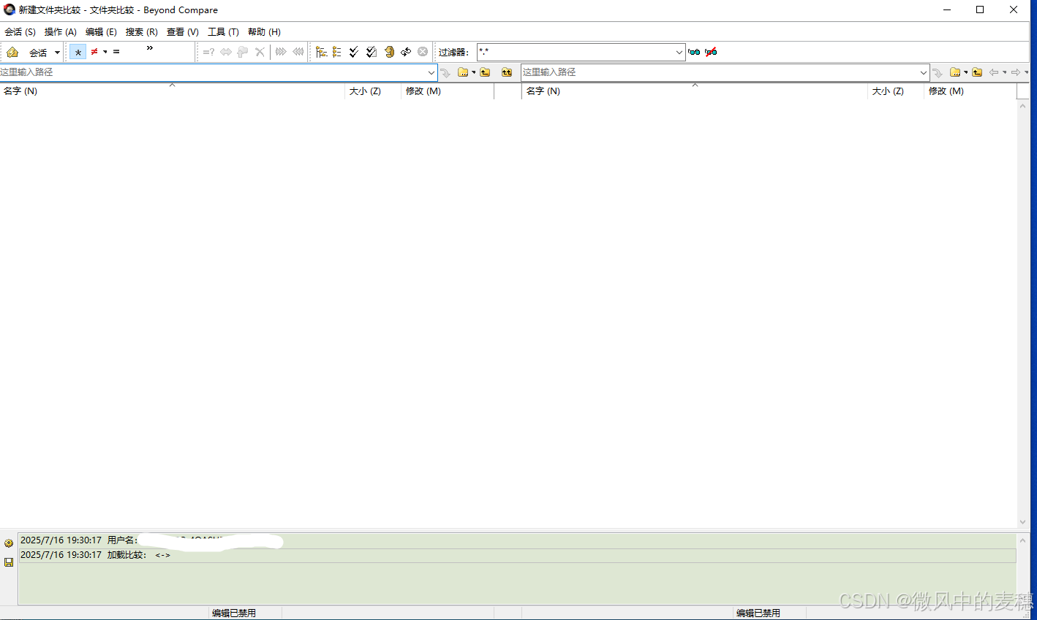Click the right pane browse folder icon
Image resolution: width=1037 pixels, height=620 pixels.
(x=955, y=72)
